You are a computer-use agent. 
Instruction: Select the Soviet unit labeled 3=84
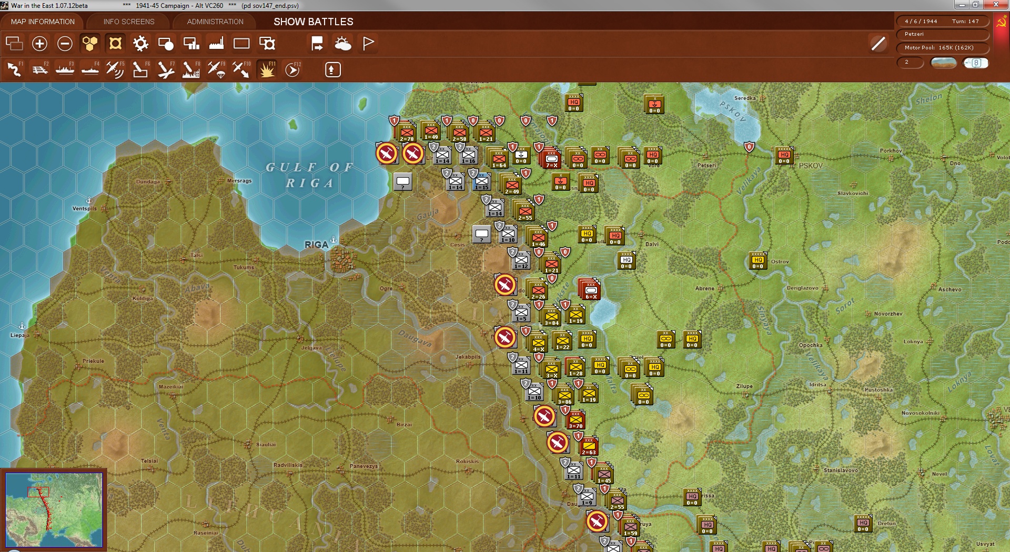[x=551, y=316]
